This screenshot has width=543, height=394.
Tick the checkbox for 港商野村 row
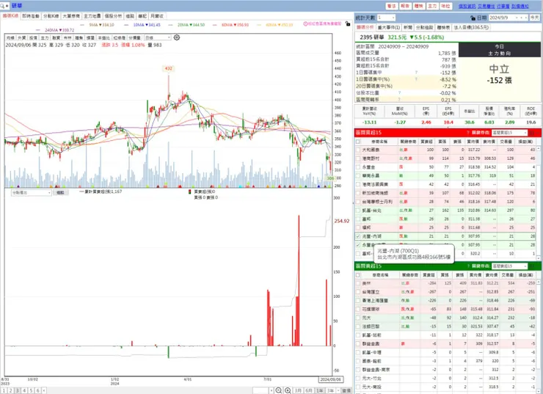[x=358, y=158]
